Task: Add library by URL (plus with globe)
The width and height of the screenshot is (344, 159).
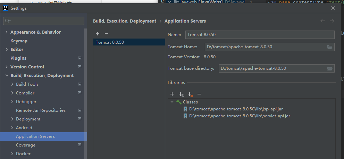Action: (181, 94)
